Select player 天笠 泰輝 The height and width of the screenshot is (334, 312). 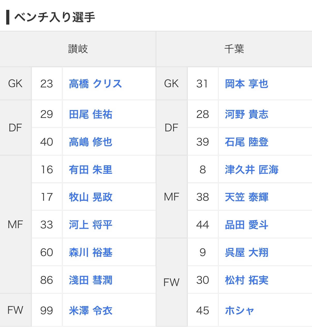click(247, 197)
